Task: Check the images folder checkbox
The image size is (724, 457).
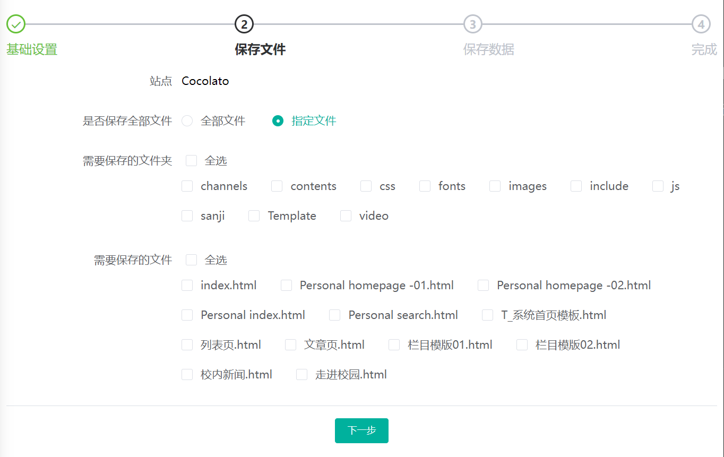Action: click(495, 186)
